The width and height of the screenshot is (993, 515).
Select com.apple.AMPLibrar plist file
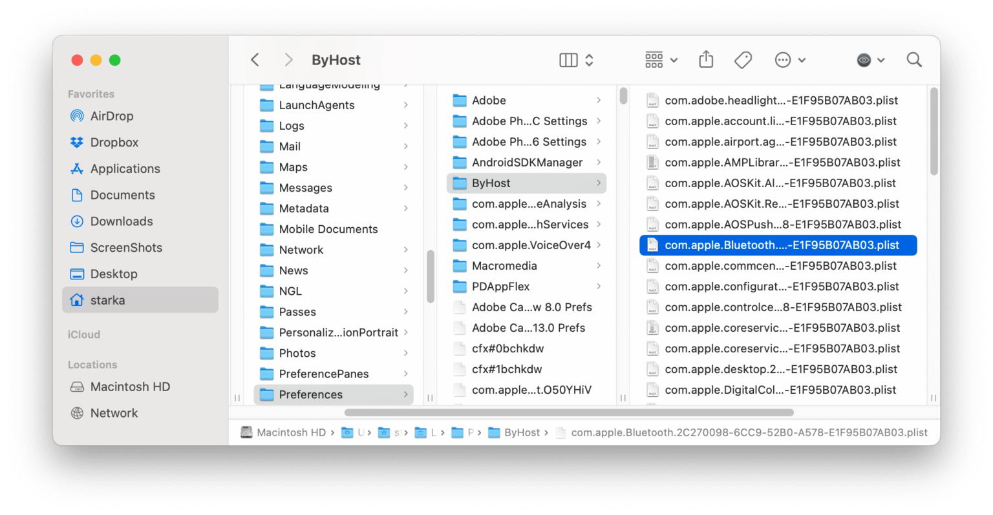tap(778, 163)
